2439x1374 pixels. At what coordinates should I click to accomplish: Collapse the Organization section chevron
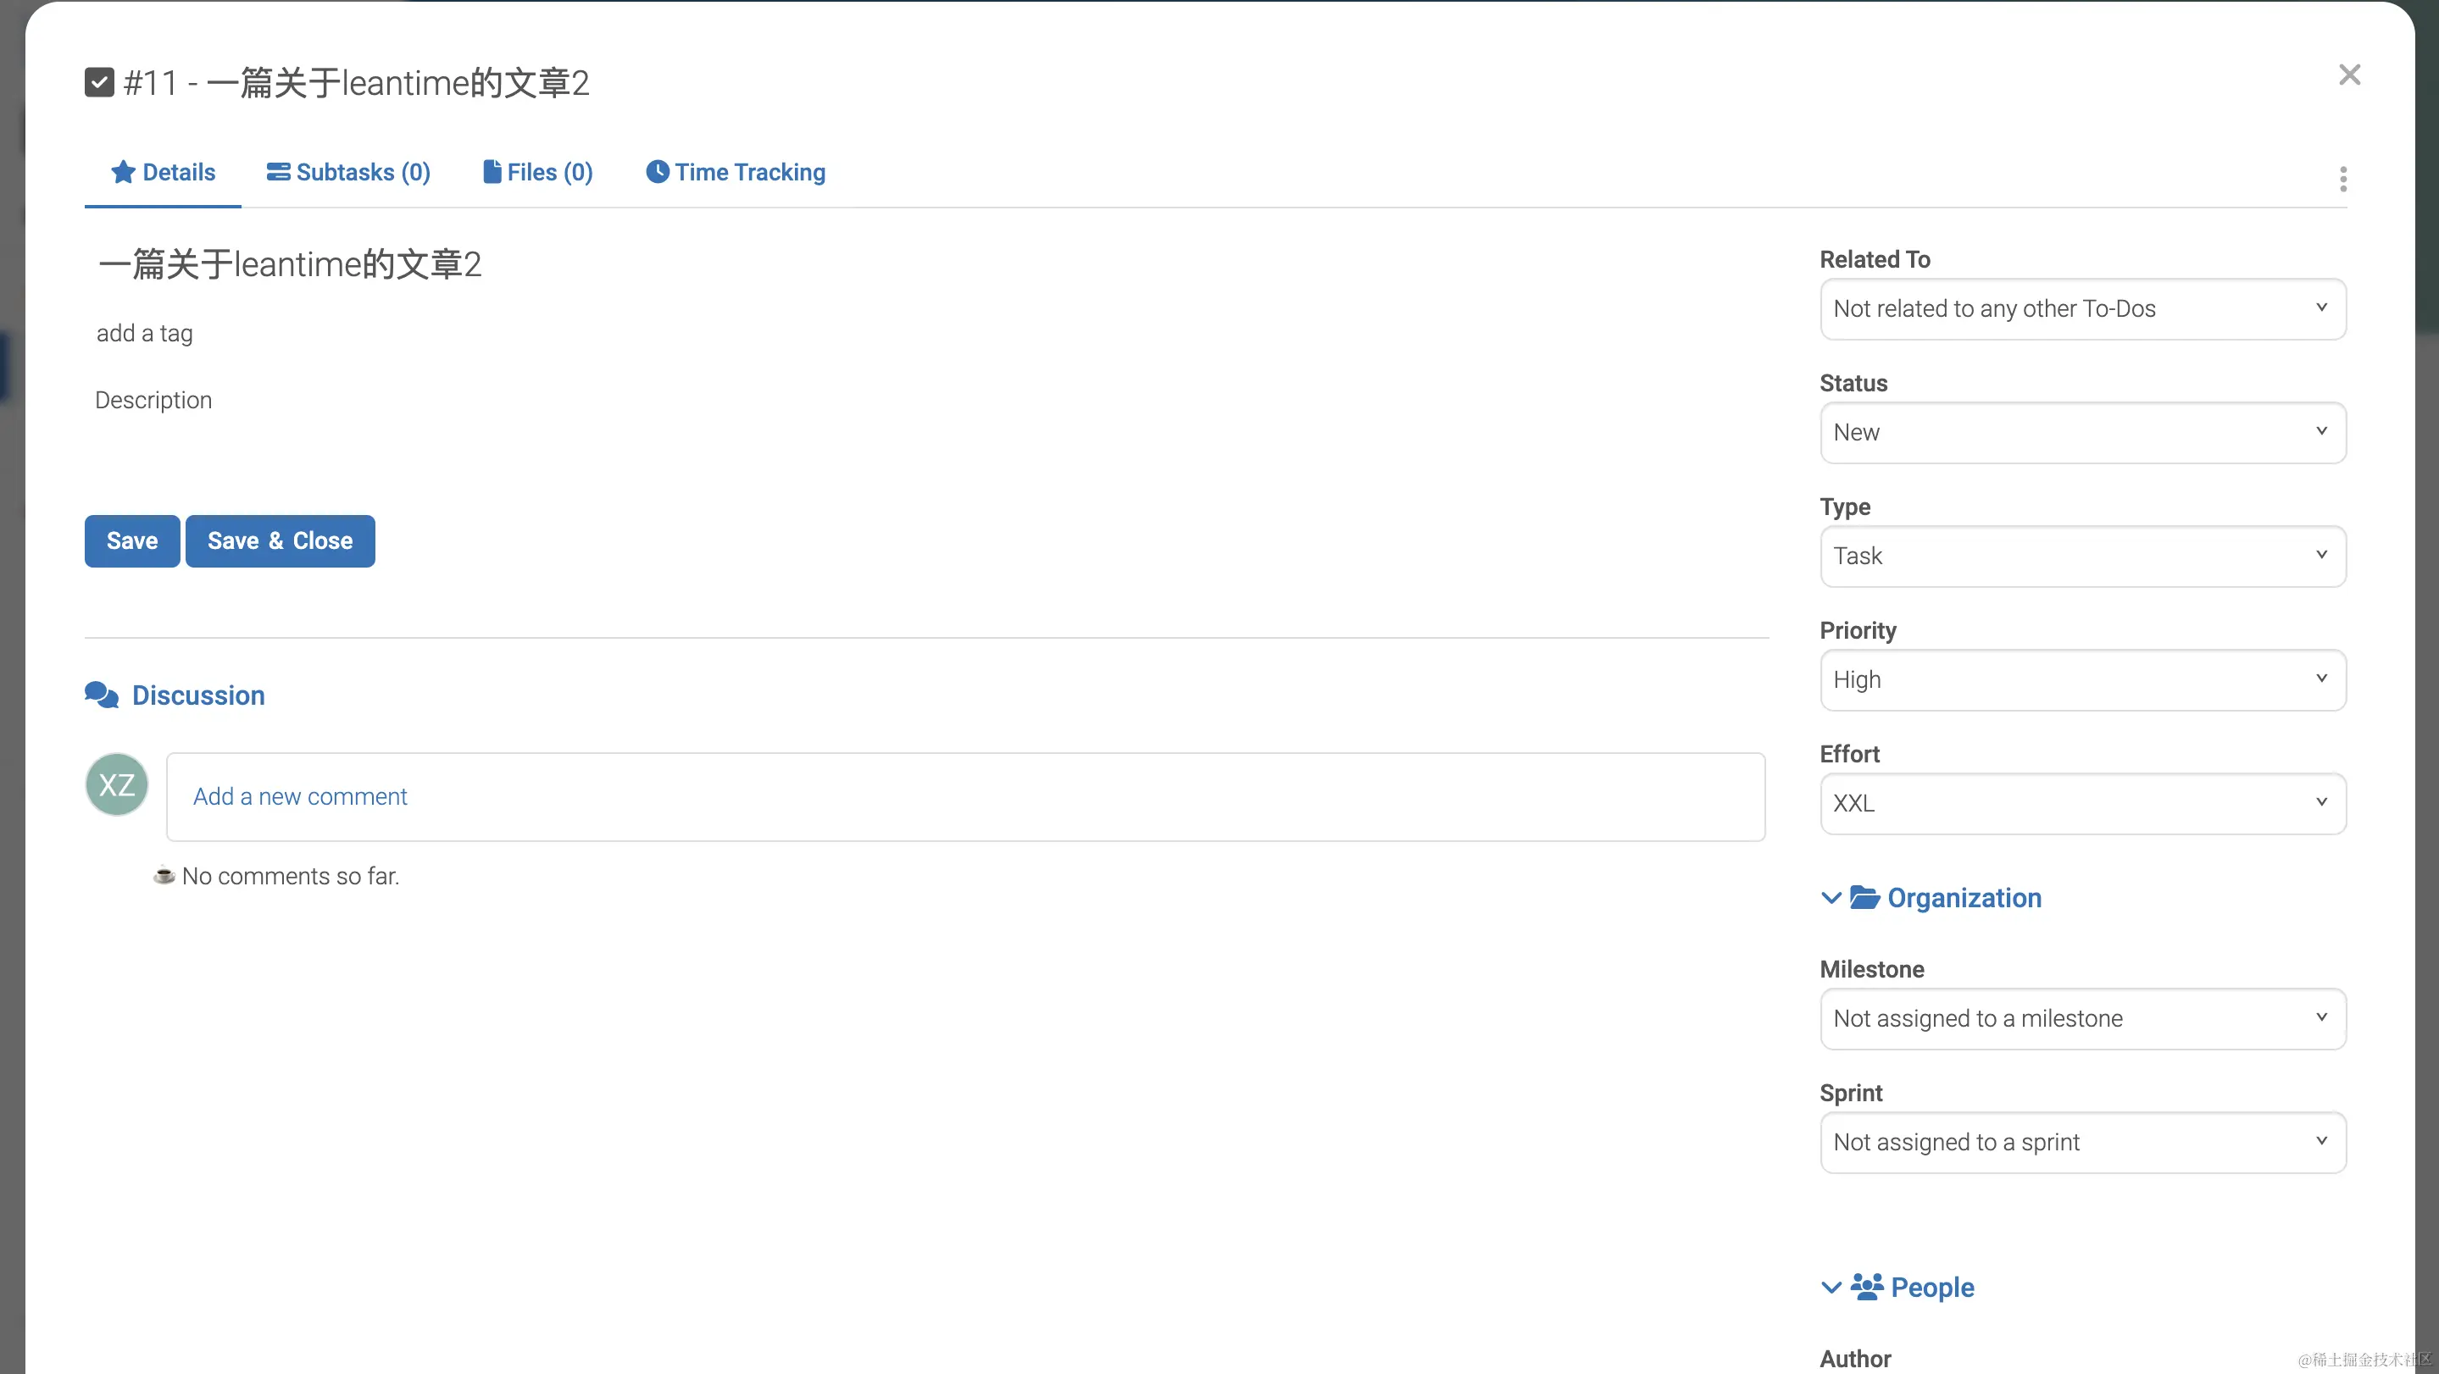point(1831,898)
